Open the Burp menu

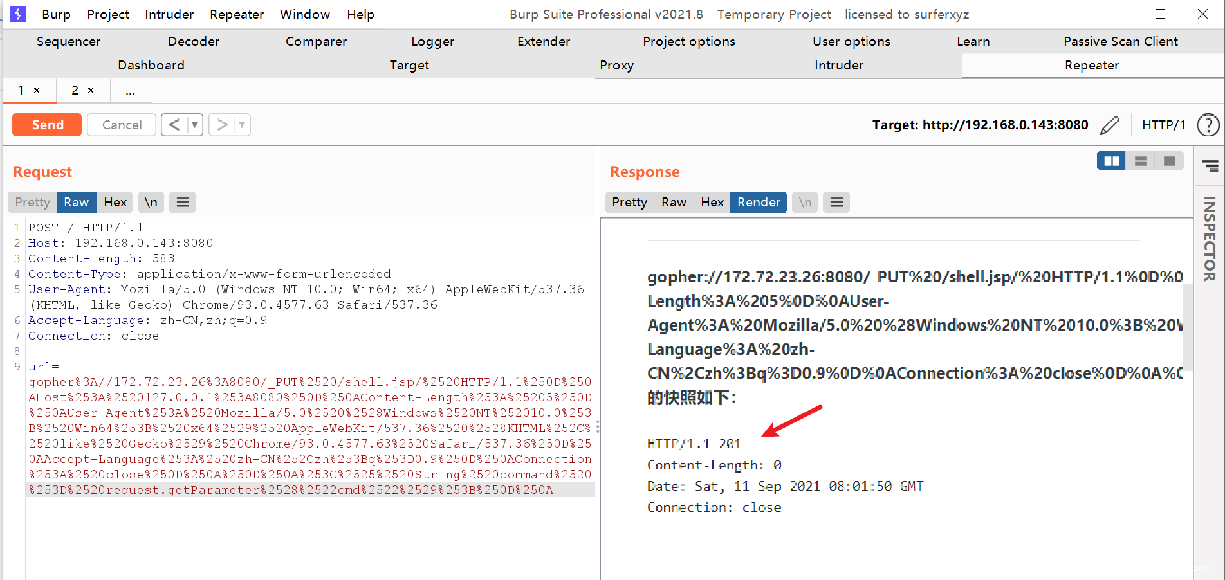(x=56, y=14)
